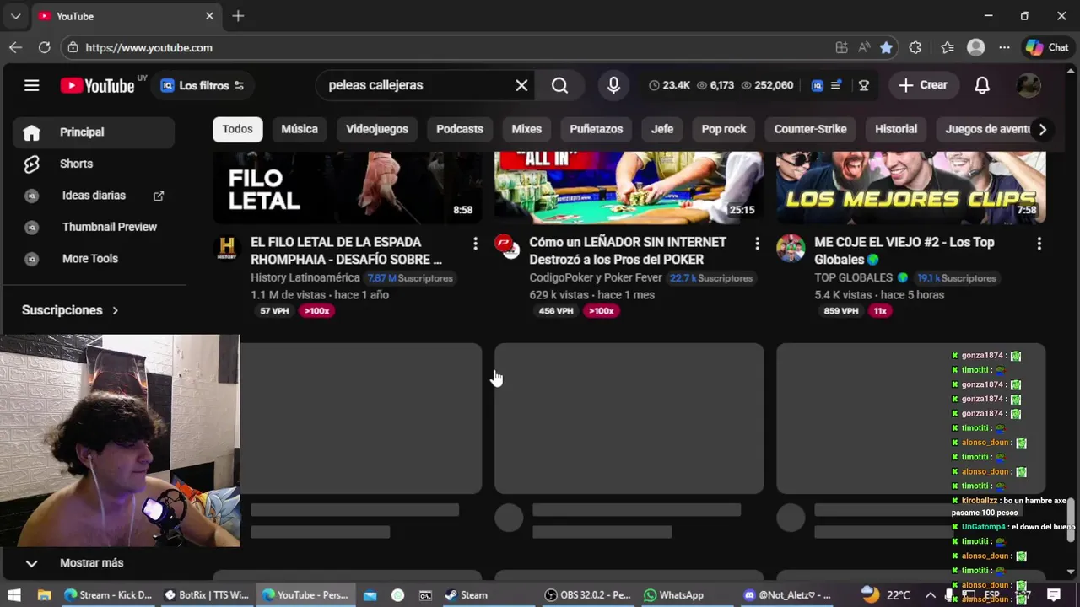Click the 11x multiplier badge

tap(880, 311)
